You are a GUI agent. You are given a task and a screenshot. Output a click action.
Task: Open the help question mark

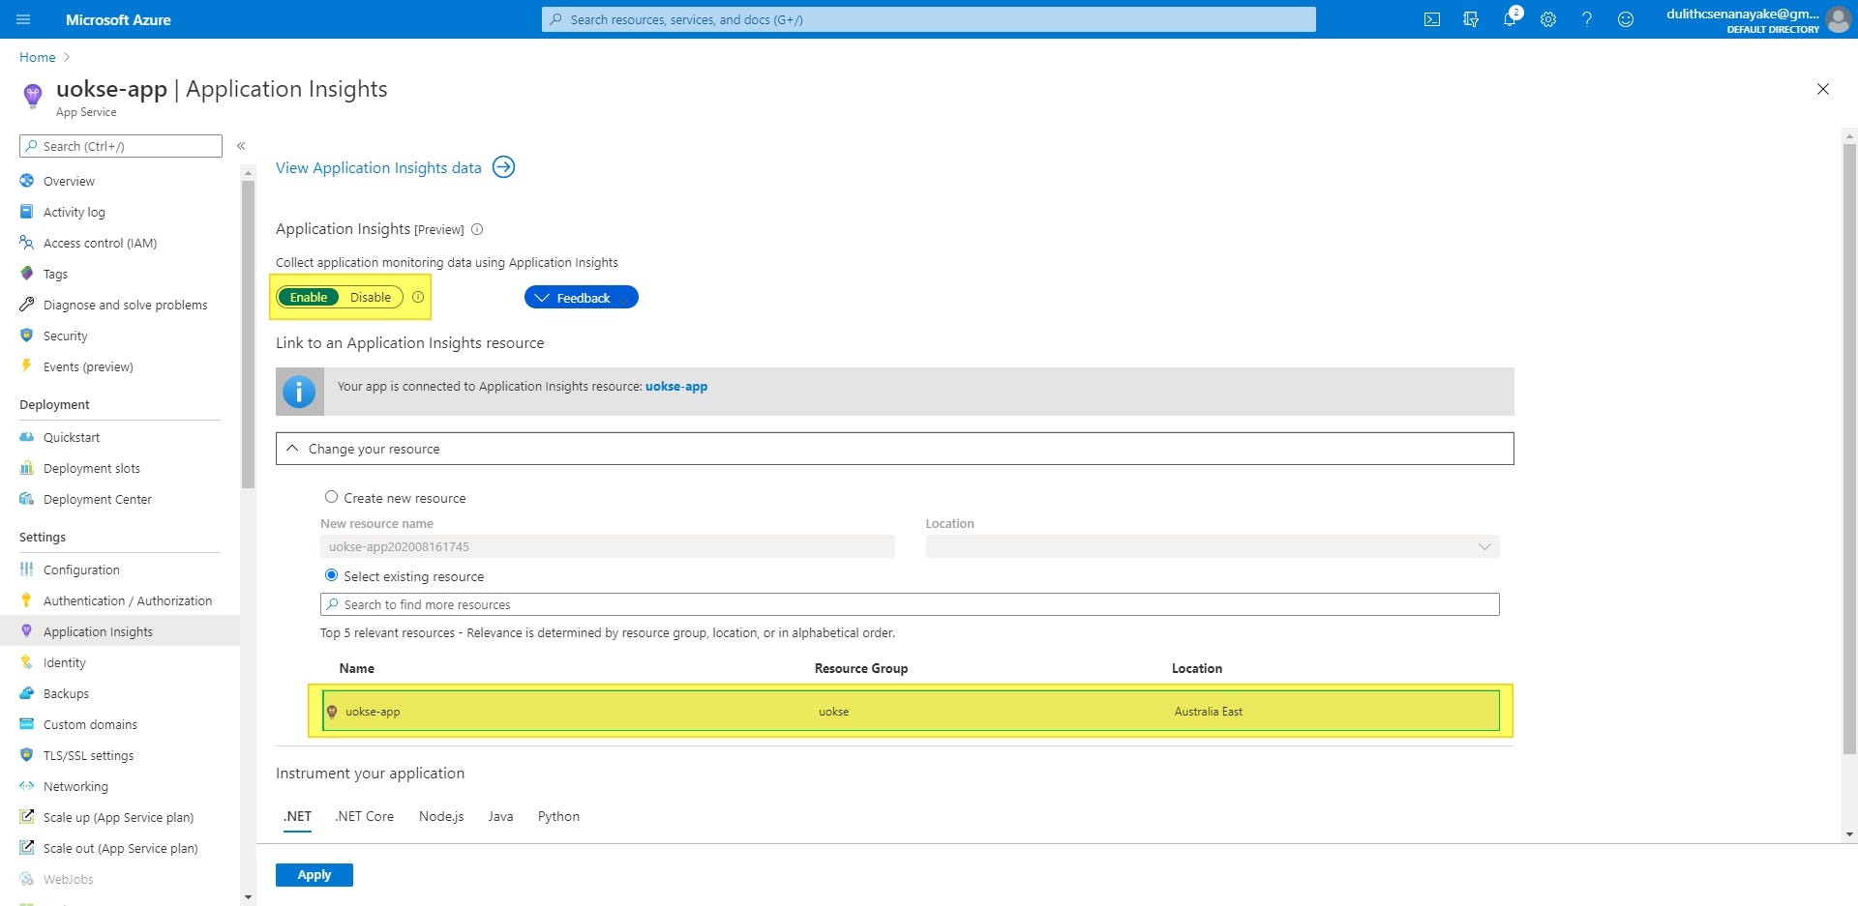tap(1587, 19)
